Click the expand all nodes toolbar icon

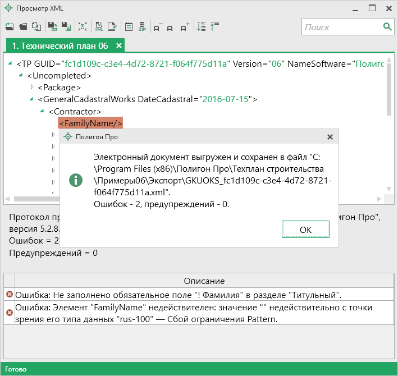tap(202, 26)
